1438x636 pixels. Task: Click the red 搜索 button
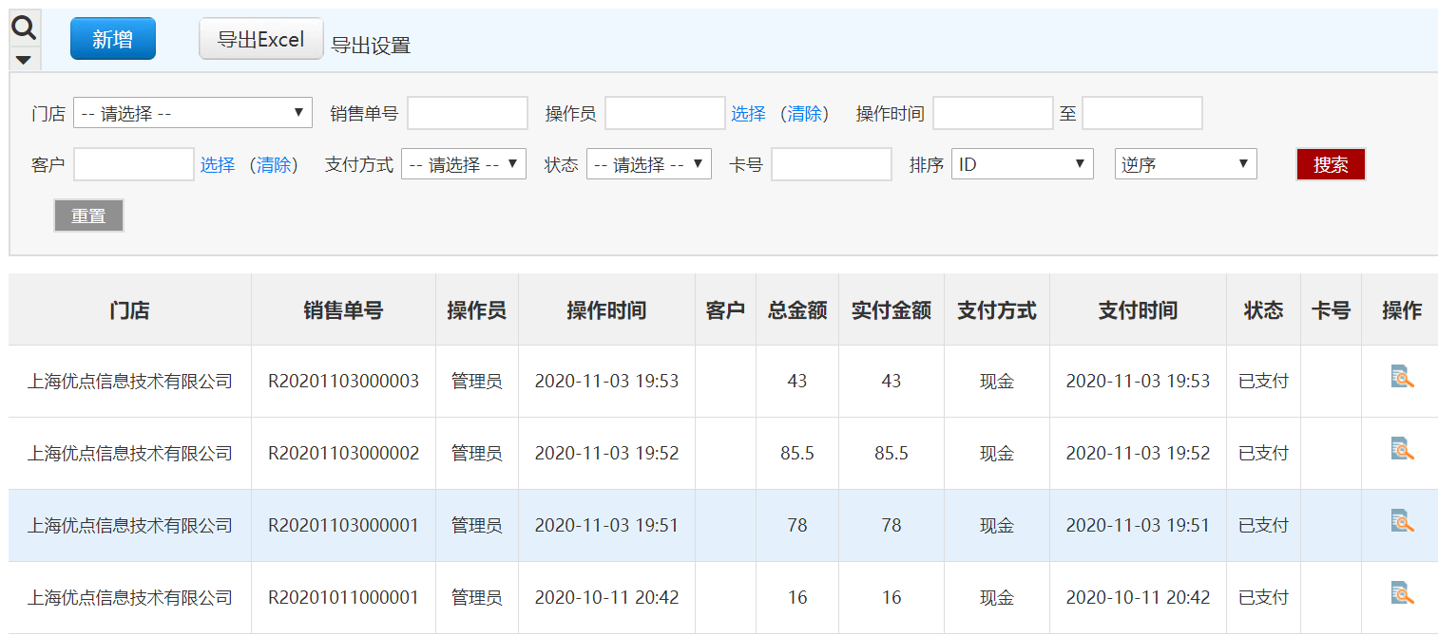1331,164
